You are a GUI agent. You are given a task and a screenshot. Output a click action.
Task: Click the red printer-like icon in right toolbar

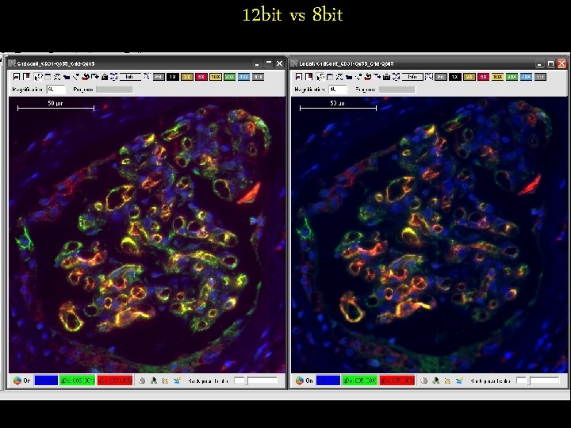[x=368, y=77]
